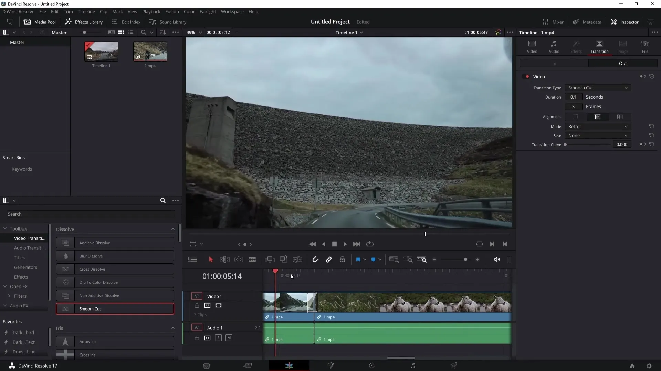Select the trim edit mode icon
661x371 pixels.
click(225, 259)
